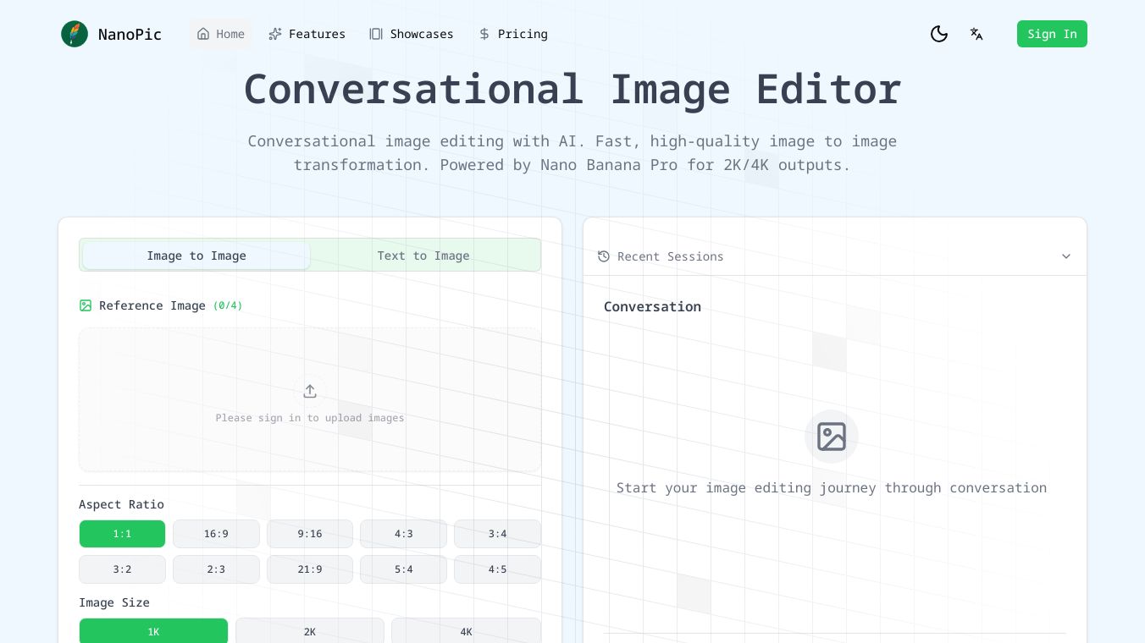Click the image placeholder icon in Conversation
The width and height of the screenshot is (1145, 643).
(831, 437)
